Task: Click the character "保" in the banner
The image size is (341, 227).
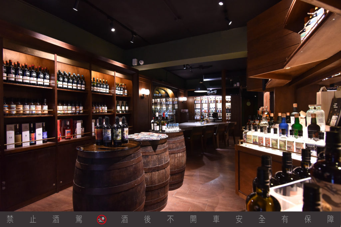Action: (x=308, y=219)
